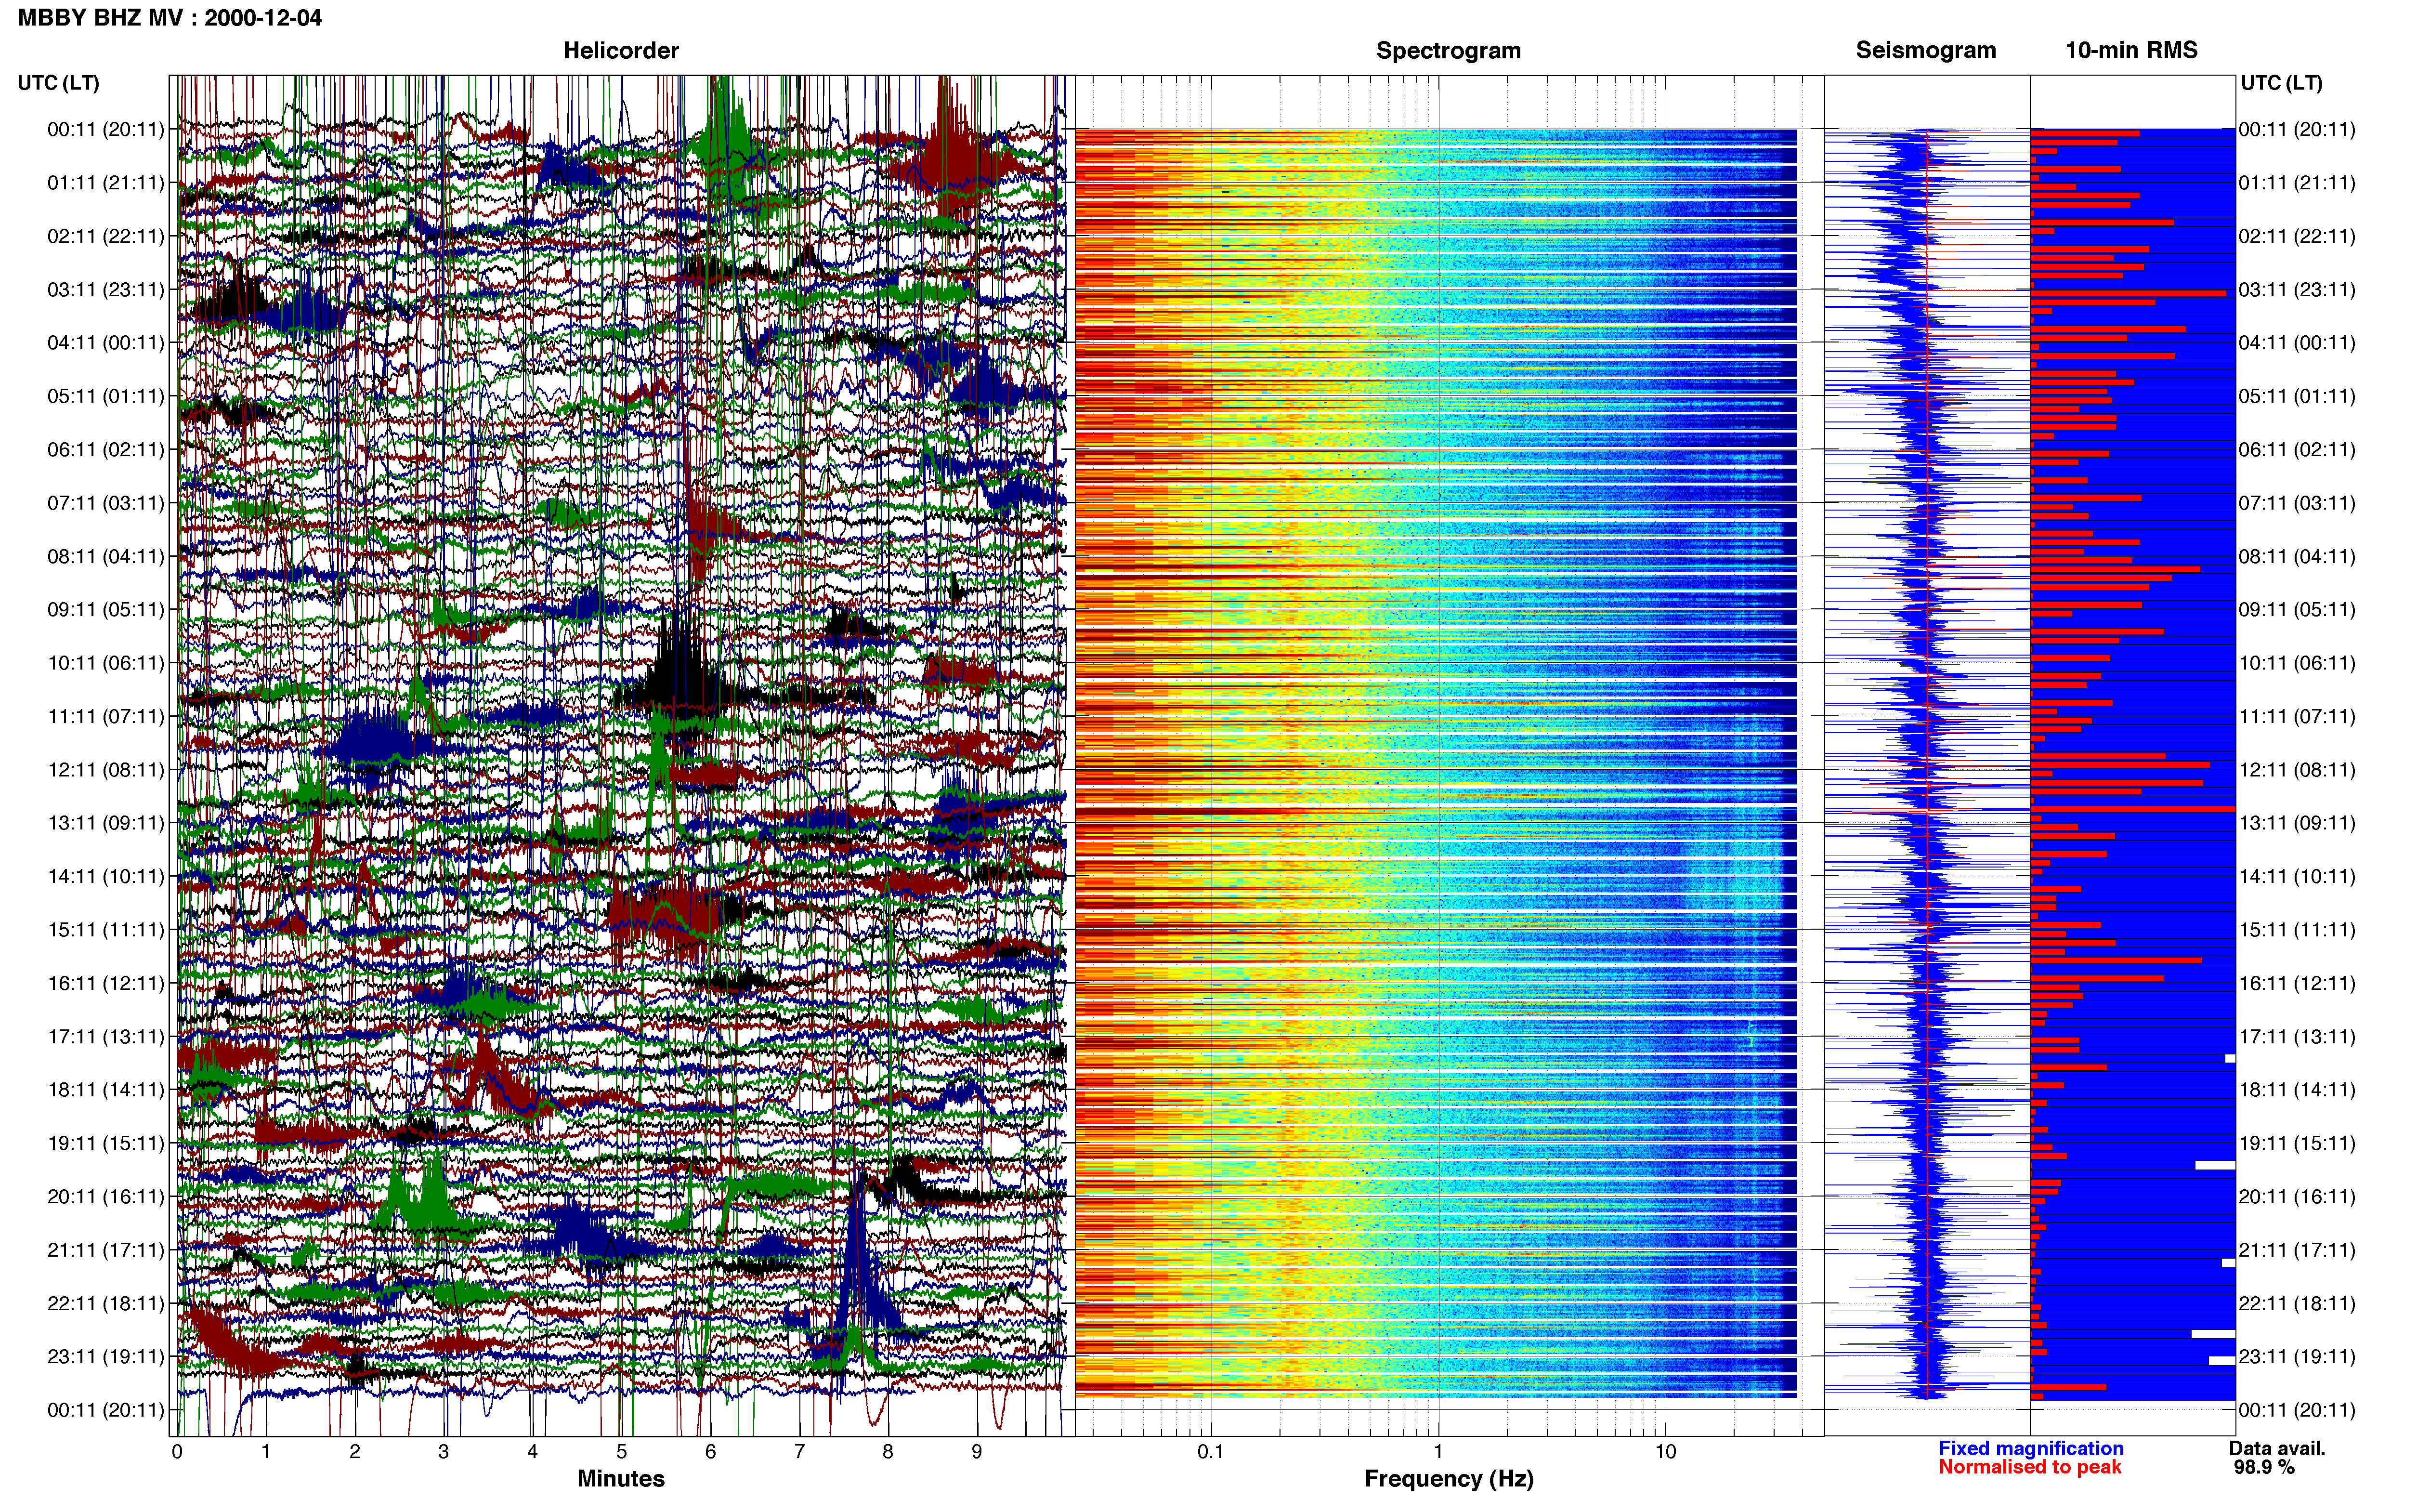Click the "10" tick on the Frequency axis
Image resolution: width=2417 pixels, height=1512 pixels.
(x=1665, y=1452)
